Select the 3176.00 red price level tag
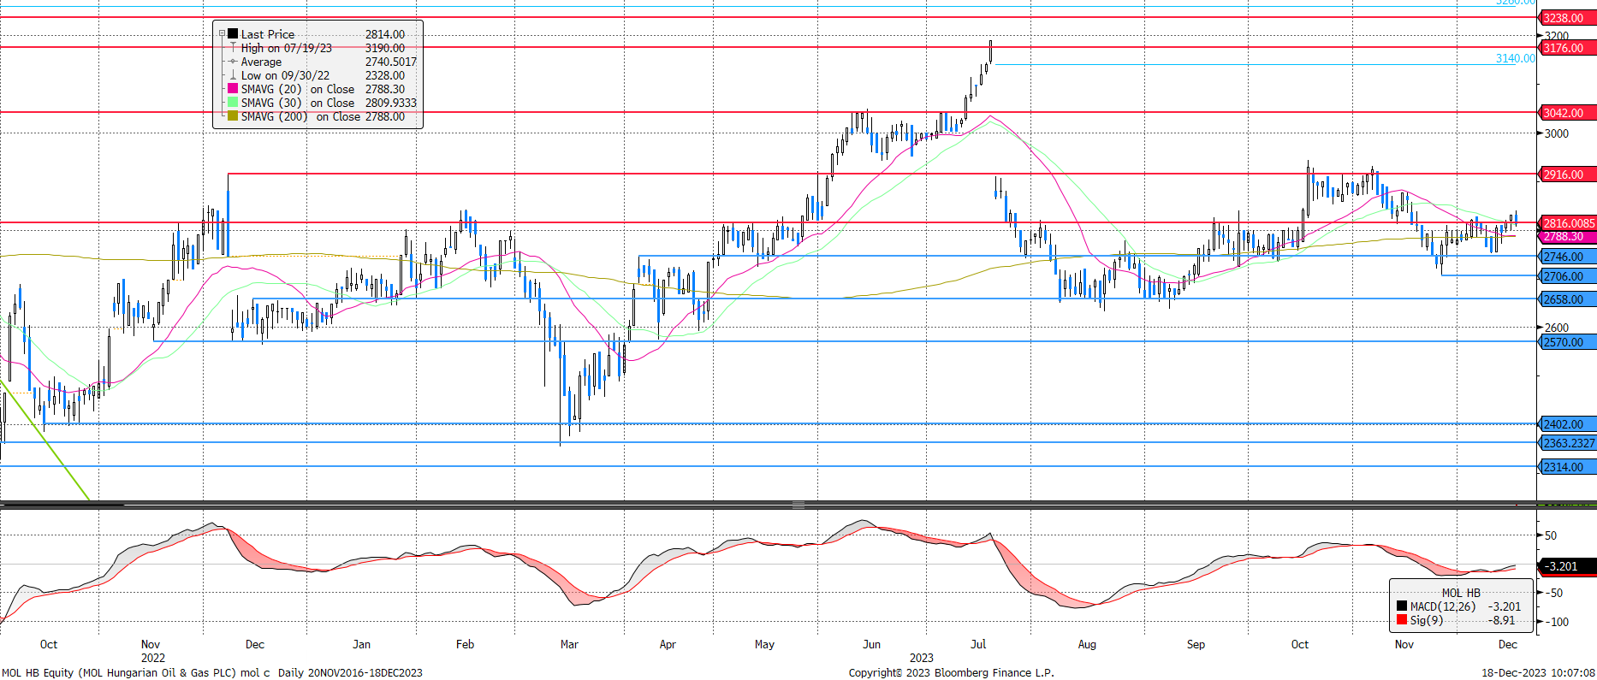This screenshot has height=680, width=1597. 1565,48
